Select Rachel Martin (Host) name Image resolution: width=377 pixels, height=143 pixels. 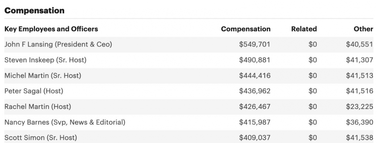(x=37, y=106)
